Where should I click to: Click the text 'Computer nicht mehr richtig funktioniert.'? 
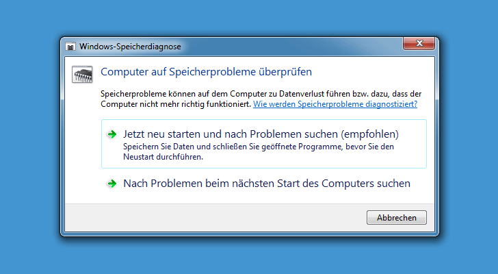[176, 104]
